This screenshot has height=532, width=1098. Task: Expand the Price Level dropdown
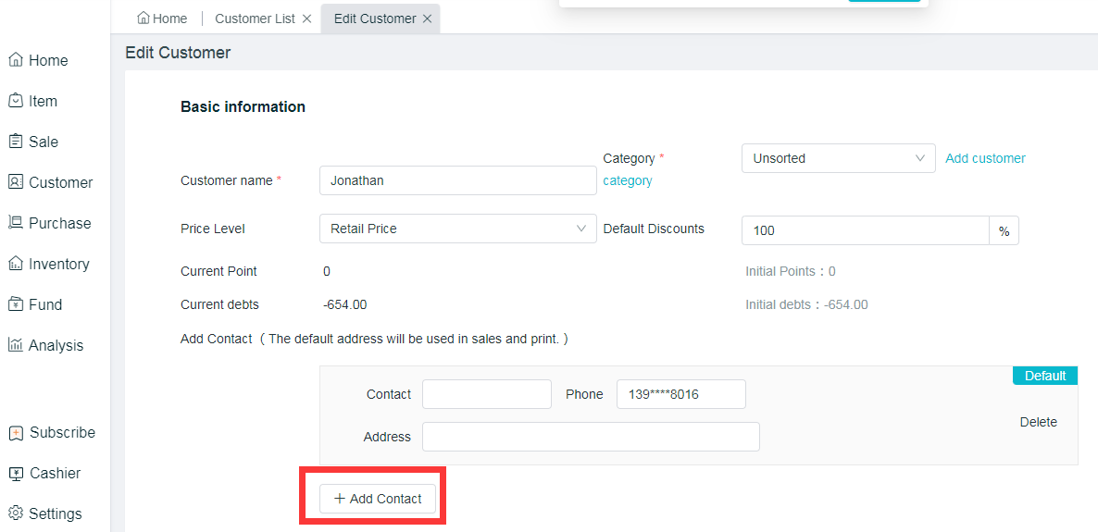457,229
